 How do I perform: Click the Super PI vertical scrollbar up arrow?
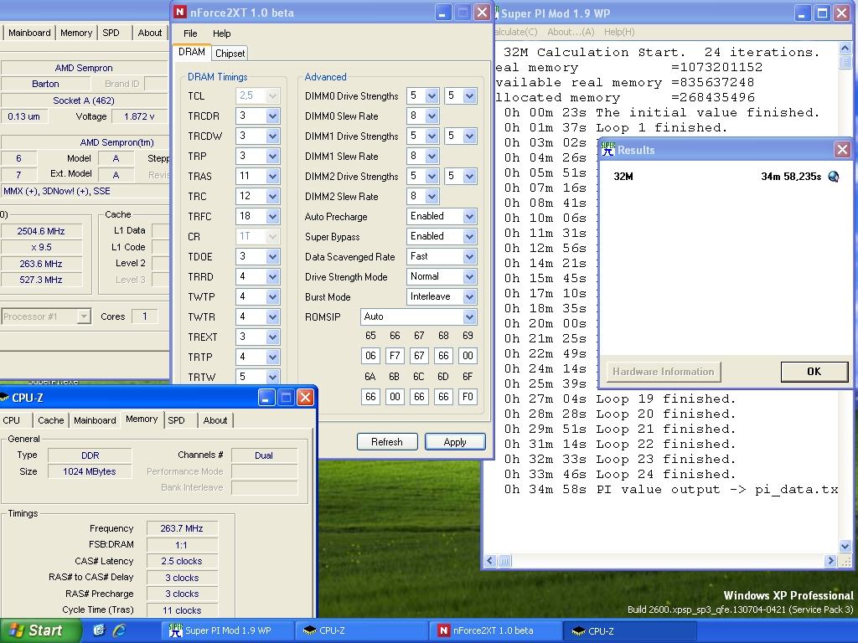[845, 49]
